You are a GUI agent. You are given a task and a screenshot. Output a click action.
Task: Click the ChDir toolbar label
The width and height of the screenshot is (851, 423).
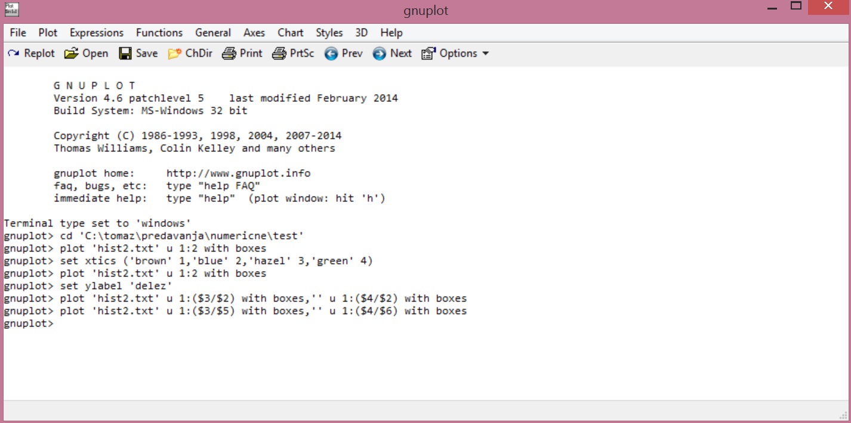pyautogui.click(x=199, y=54)
